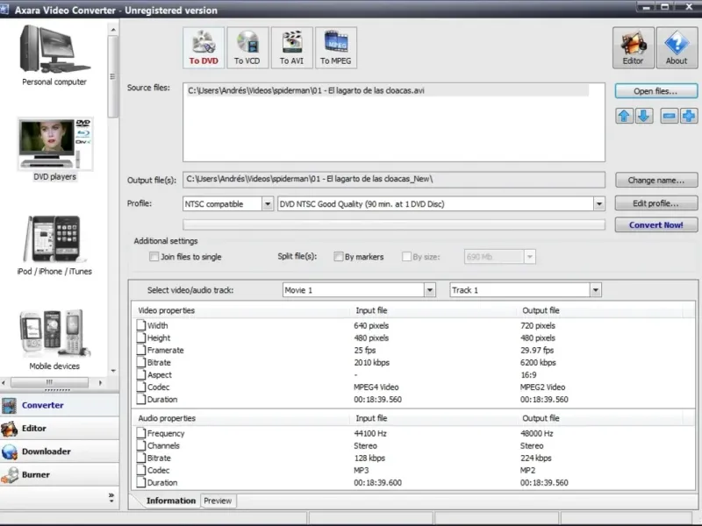Open the About dialog icon

(677, 47)
